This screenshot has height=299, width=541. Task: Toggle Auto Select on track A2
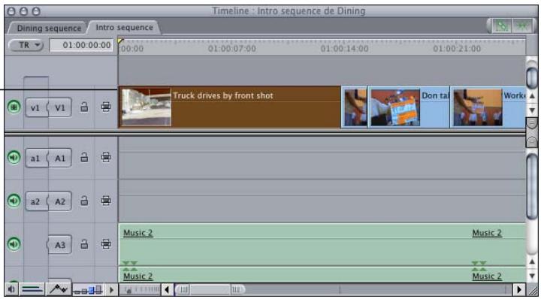pos(106,201)
